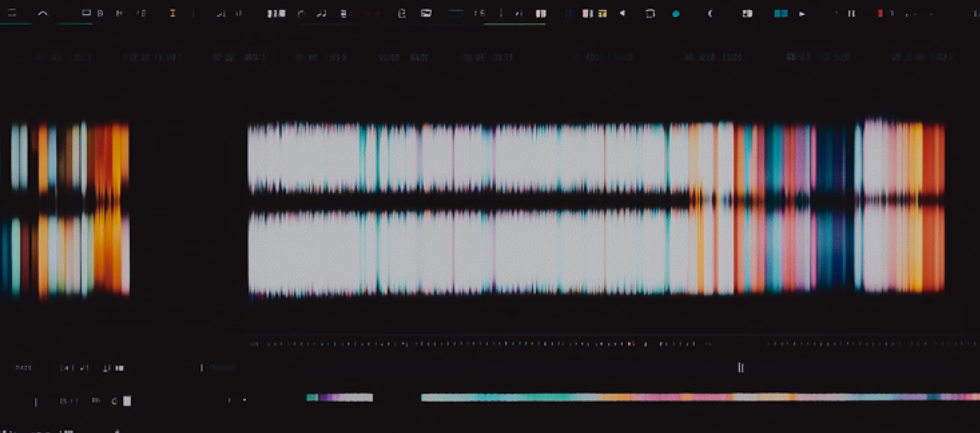The height and width of the screenshot is (433, 980).
Task: Click the image-frame icon in the toolbar
Action: coord(426,13)
